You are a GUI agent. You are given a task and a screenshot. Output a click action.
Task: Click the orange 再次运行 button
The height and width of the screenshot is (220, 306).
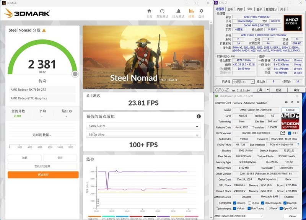point(43,175)
